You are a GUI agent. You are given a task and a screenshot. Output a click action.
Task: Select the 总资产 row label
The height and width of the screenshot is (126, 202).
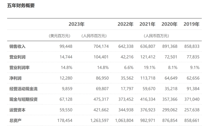coord(16,121)
